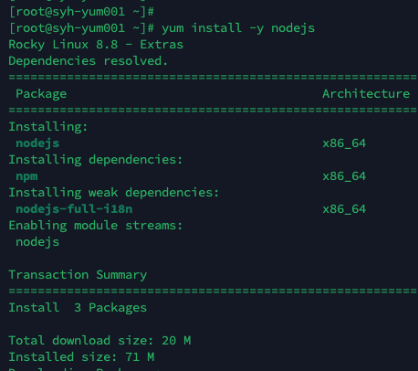Image resolution: width=418 pixels, height=371 pixels.
Task: Click the command 'yum install -y nodejs'
Action: click(x=238, y=28)
